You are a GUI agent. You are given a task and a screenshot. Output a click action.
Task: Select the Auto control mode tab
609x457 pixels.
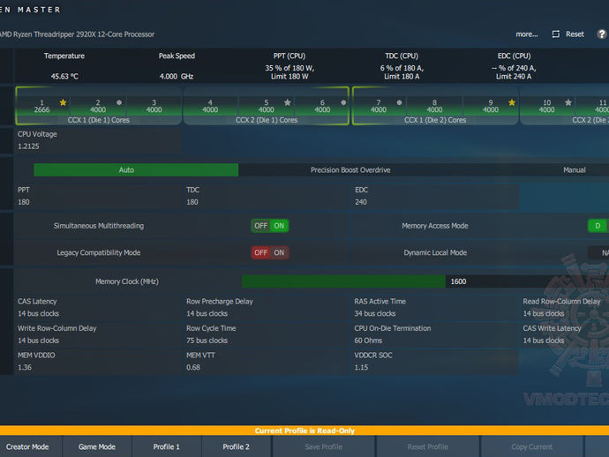136,170
